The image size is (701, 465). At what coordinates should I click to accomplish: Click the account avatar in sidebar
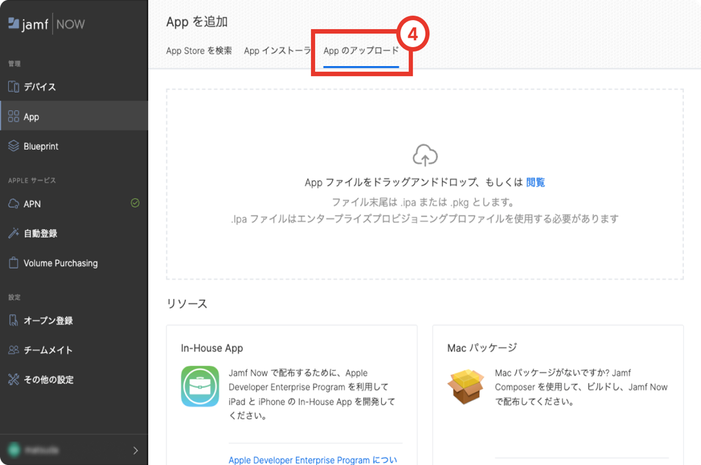[14, 450]
